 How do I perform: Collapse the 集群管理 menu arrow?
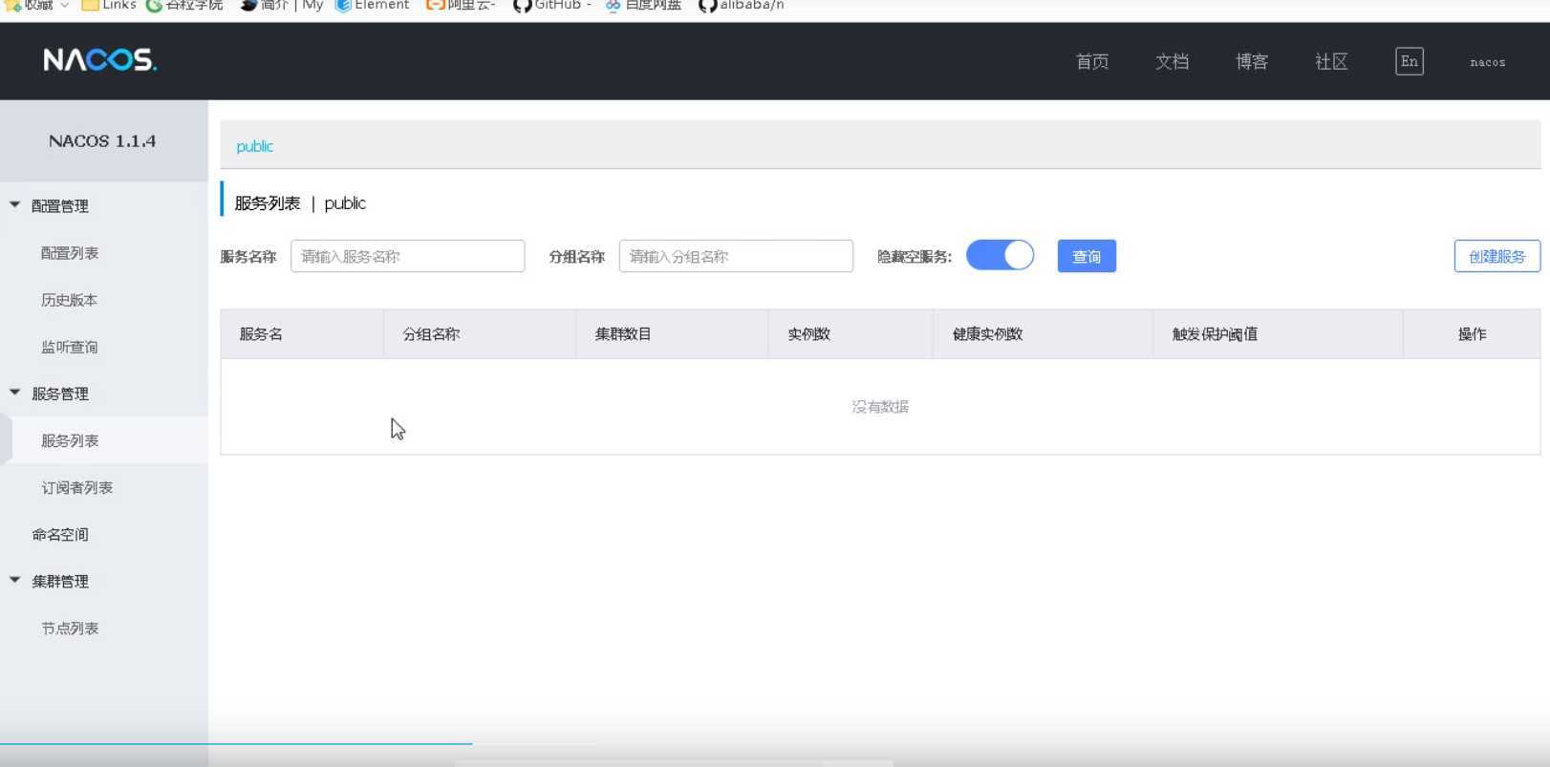pyautogui.click(x=15, y=580)
